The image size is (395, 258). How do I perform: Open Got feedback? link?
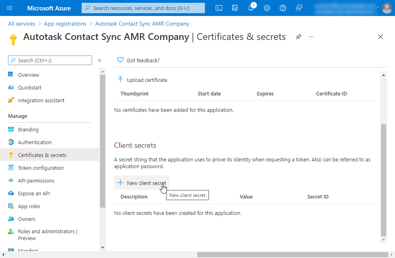138,60
